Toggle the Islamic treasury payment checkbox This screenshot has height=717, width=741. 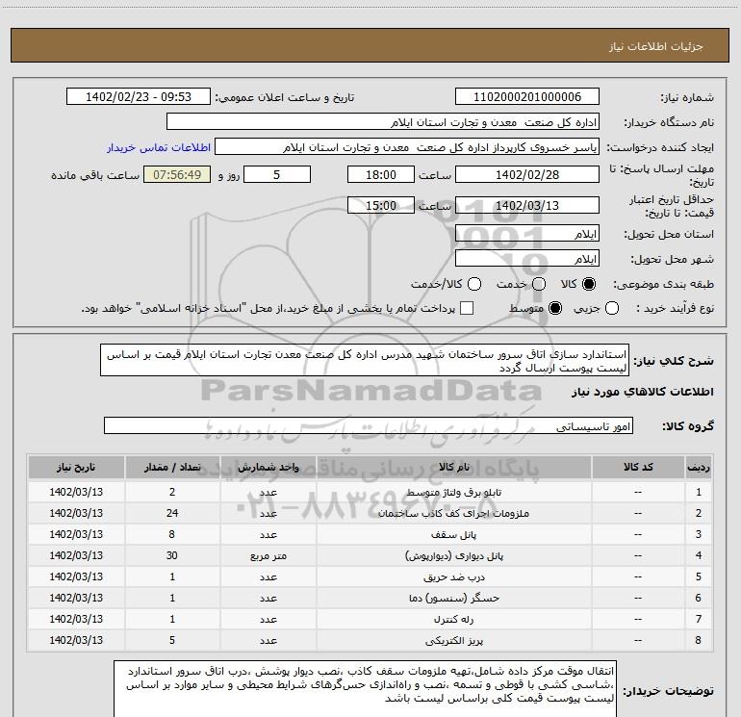467,308
